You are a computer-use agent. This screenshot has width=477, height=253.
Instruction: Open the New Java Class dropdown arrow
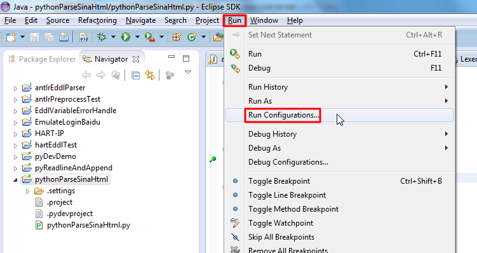(x=203, y=37)
